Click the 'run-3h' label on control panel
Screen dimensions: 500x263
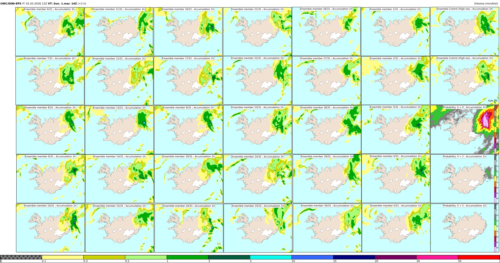click(x=493, y=101)
